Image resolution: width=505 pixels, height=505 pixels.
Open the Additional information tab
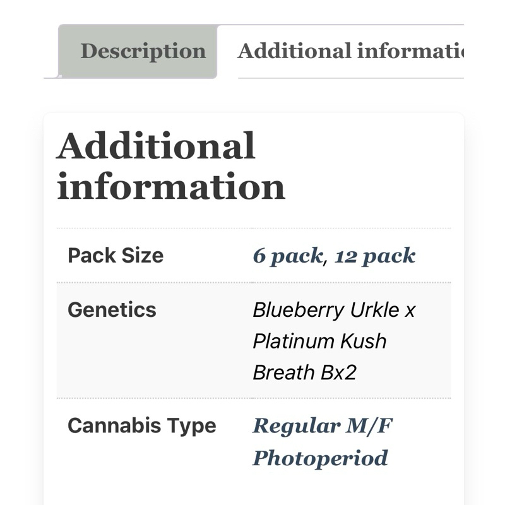(350, 51)
